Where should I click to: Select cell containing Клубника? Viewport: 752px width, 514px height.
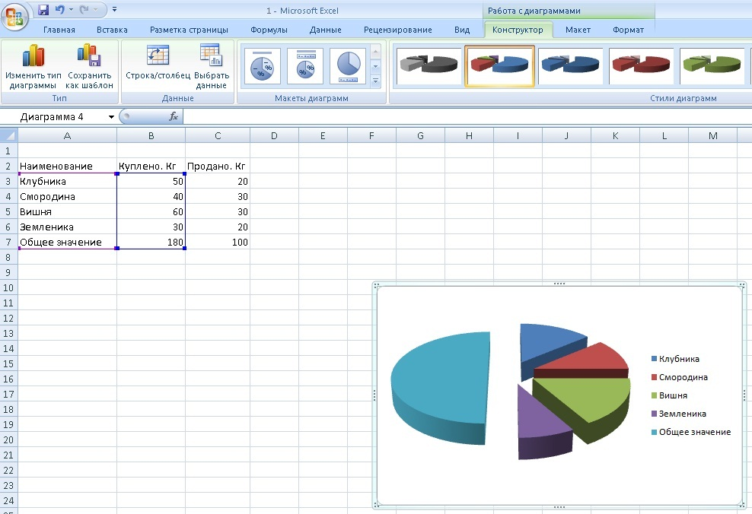coord(67,182)
